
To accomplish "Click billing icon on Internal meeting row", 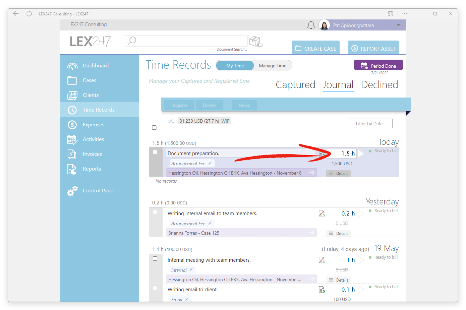I will coord(322,260).
